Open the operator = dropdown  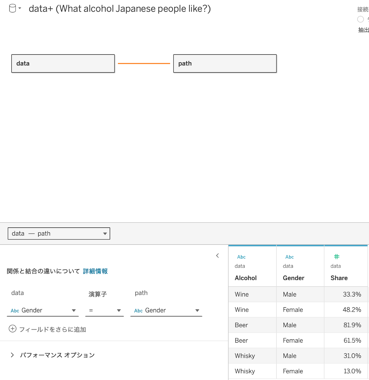105,310
